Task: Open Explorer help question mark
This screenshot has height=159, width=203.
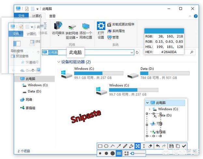Action: (196, 16)
